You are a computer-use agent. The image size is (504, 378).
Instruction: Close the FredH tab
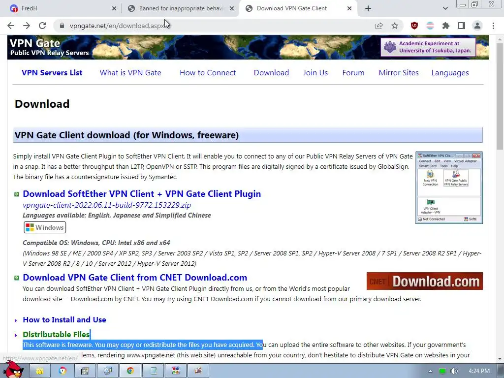tap(114, 8)
